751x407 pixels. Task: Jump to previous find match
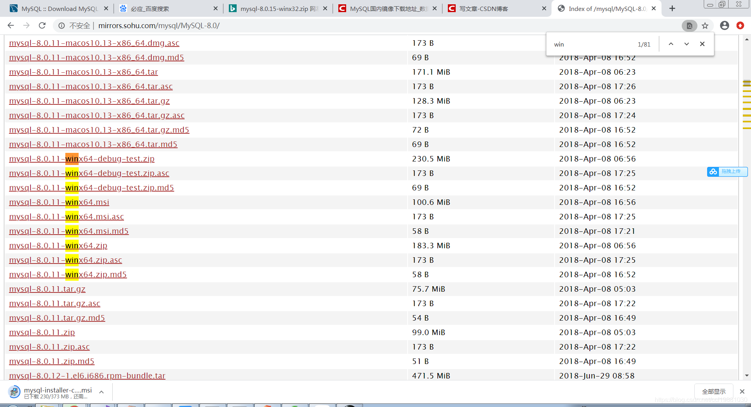point(671,44)
